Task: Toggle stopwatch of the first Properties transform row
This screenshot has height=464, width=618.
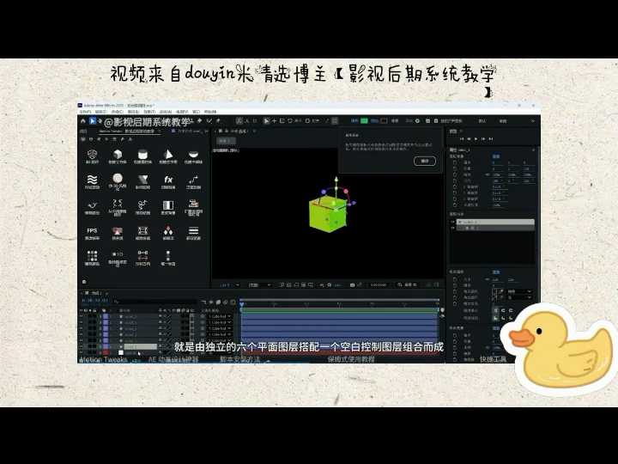Action: [455, 162]
